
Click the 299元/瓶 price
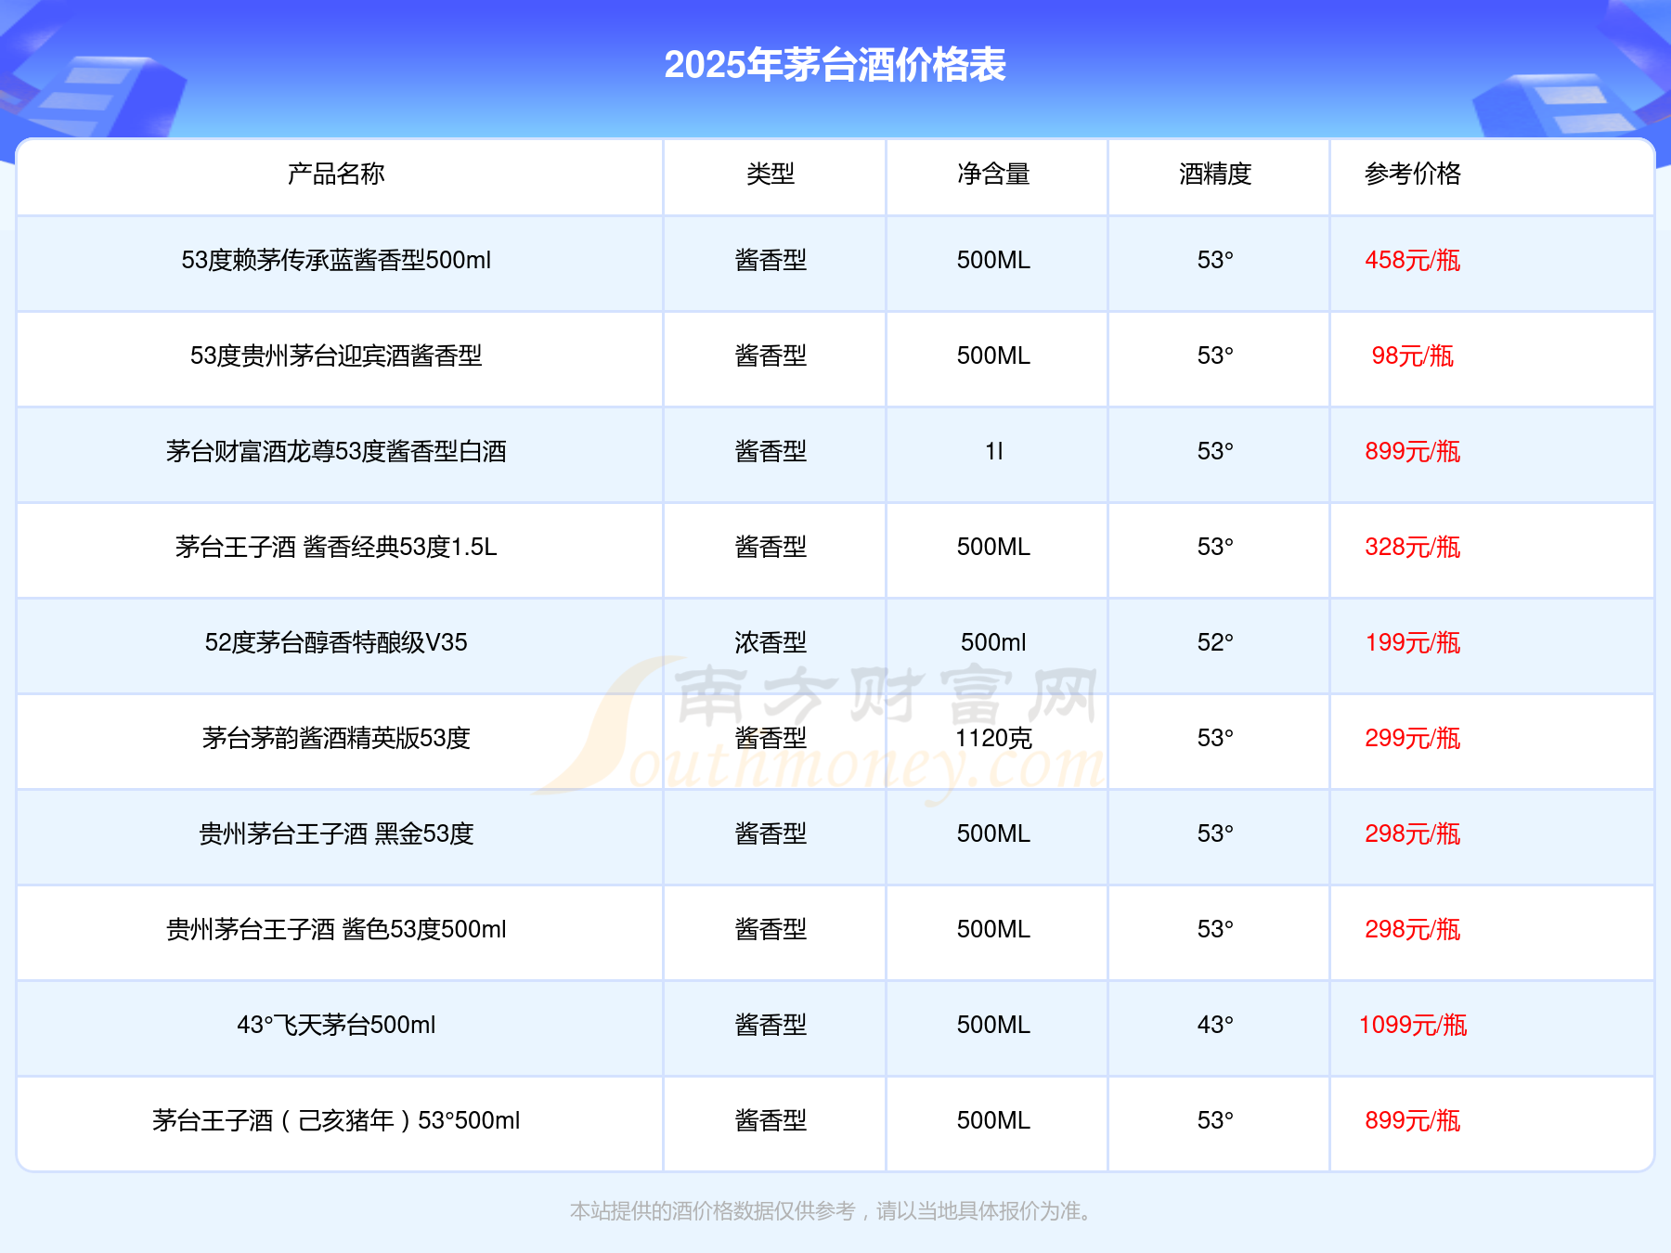point(1413,738)
